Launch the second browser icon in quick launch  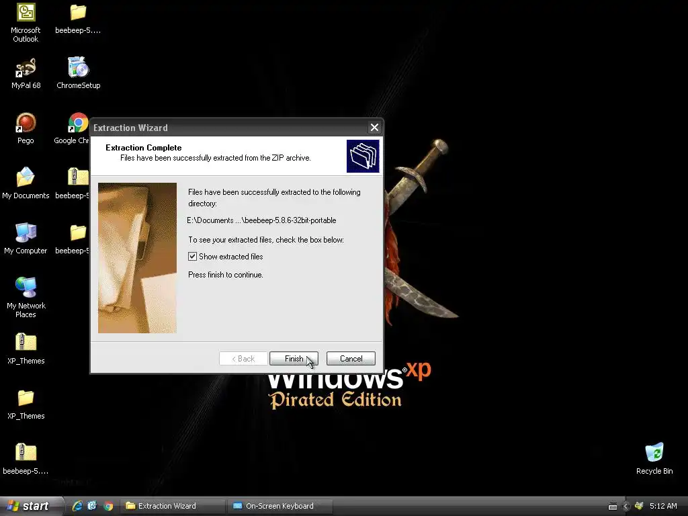[x=92, y=506]
